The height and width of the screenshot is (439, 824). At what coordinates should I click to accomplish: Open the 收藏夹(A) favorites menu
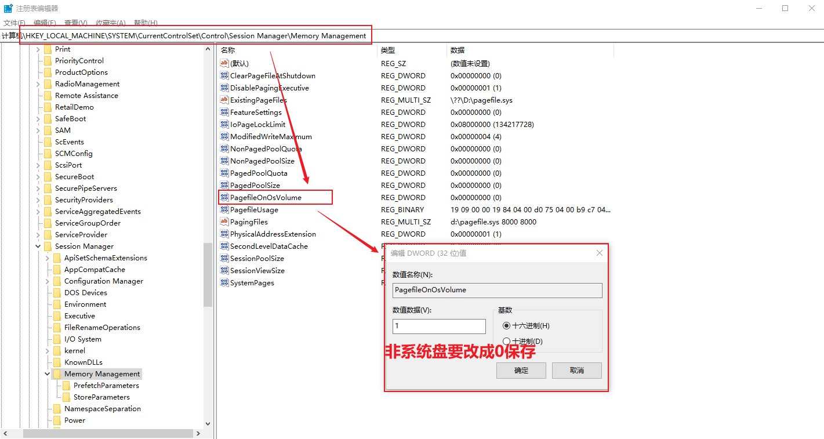110,23
